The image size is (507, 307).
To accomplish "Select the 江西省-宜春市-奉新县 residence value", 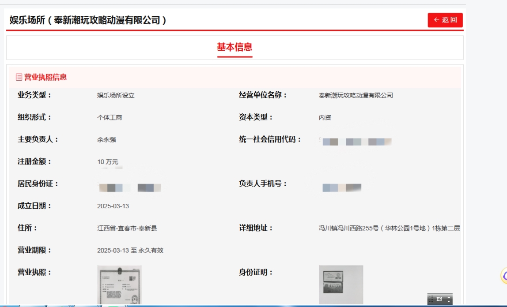I will (127, 228).
